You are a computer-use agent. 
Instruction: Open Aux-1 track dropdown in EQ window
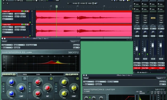click(x=7, y=45)
